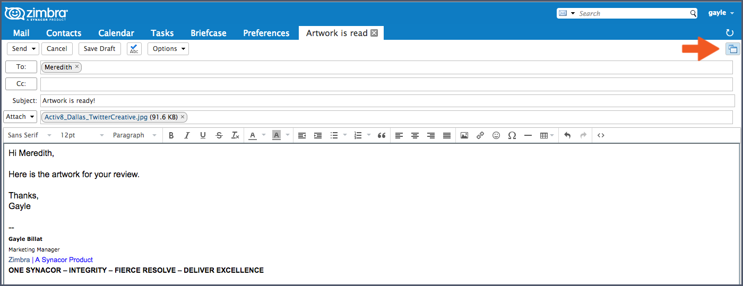This screenshot has height=286, width=743.
Task: Detach compose to separate window
Action: click(x=733, y=49)
